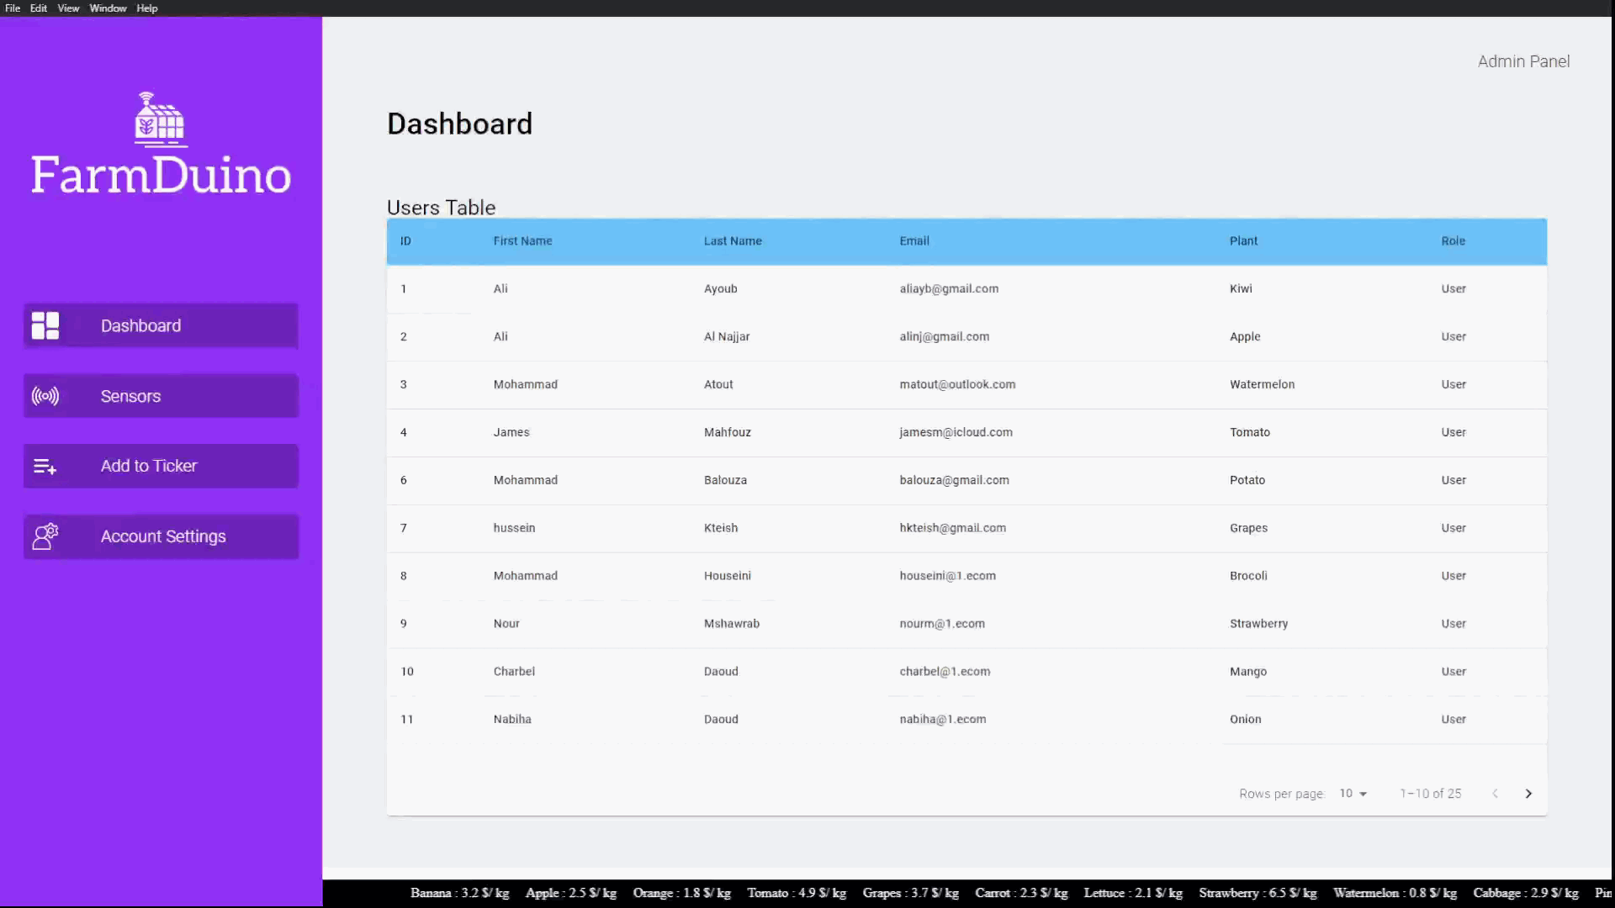Click ID column header to sort
This screenshot has width=1615, height=908.
406,240
